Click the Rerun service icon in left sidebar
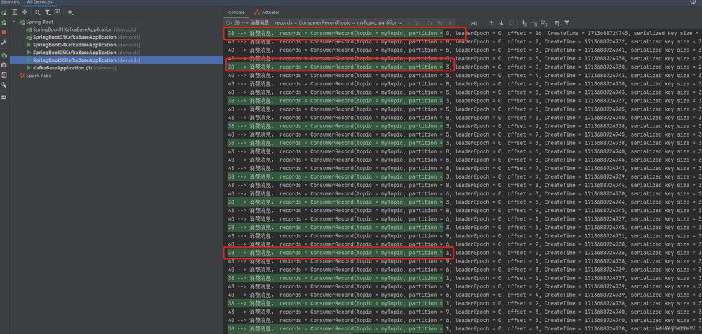The height and width of the screenshot is (334, 702). (x=4, y=13)
